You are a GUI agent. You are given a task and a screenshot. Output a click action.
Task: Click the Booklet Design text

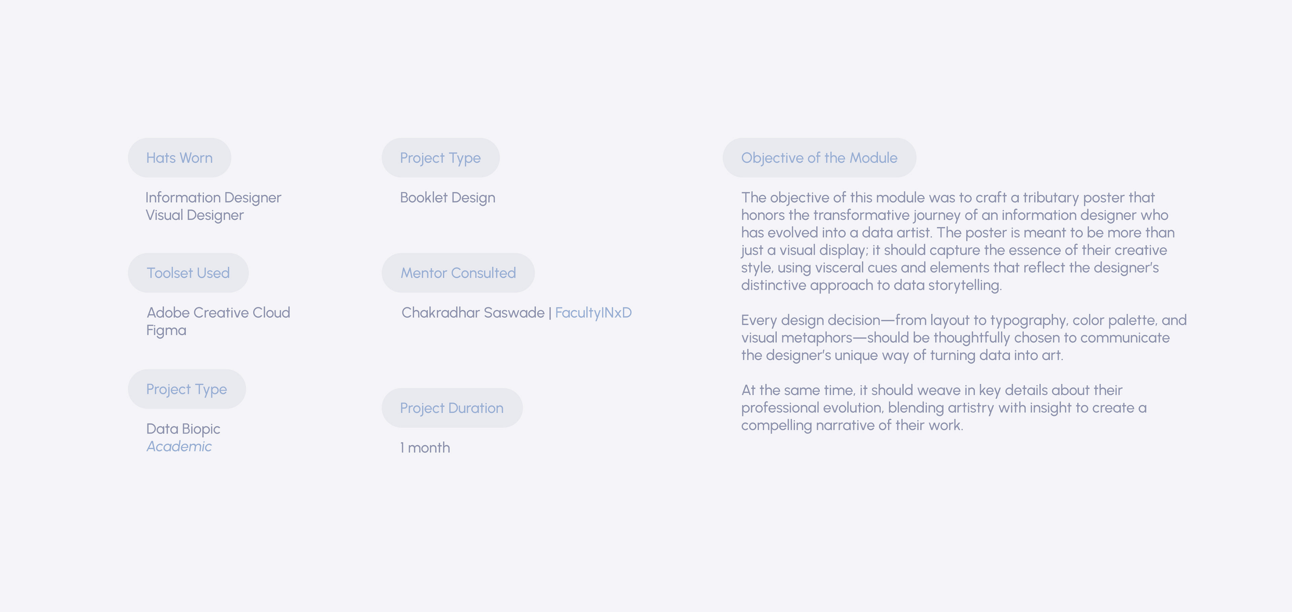click(x=447, y=198)
